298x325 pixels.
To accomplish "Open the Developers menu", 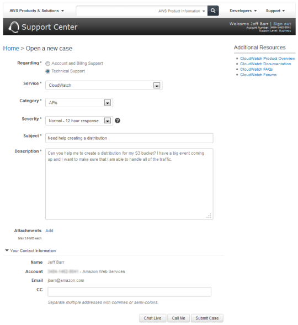I will 243,11.
